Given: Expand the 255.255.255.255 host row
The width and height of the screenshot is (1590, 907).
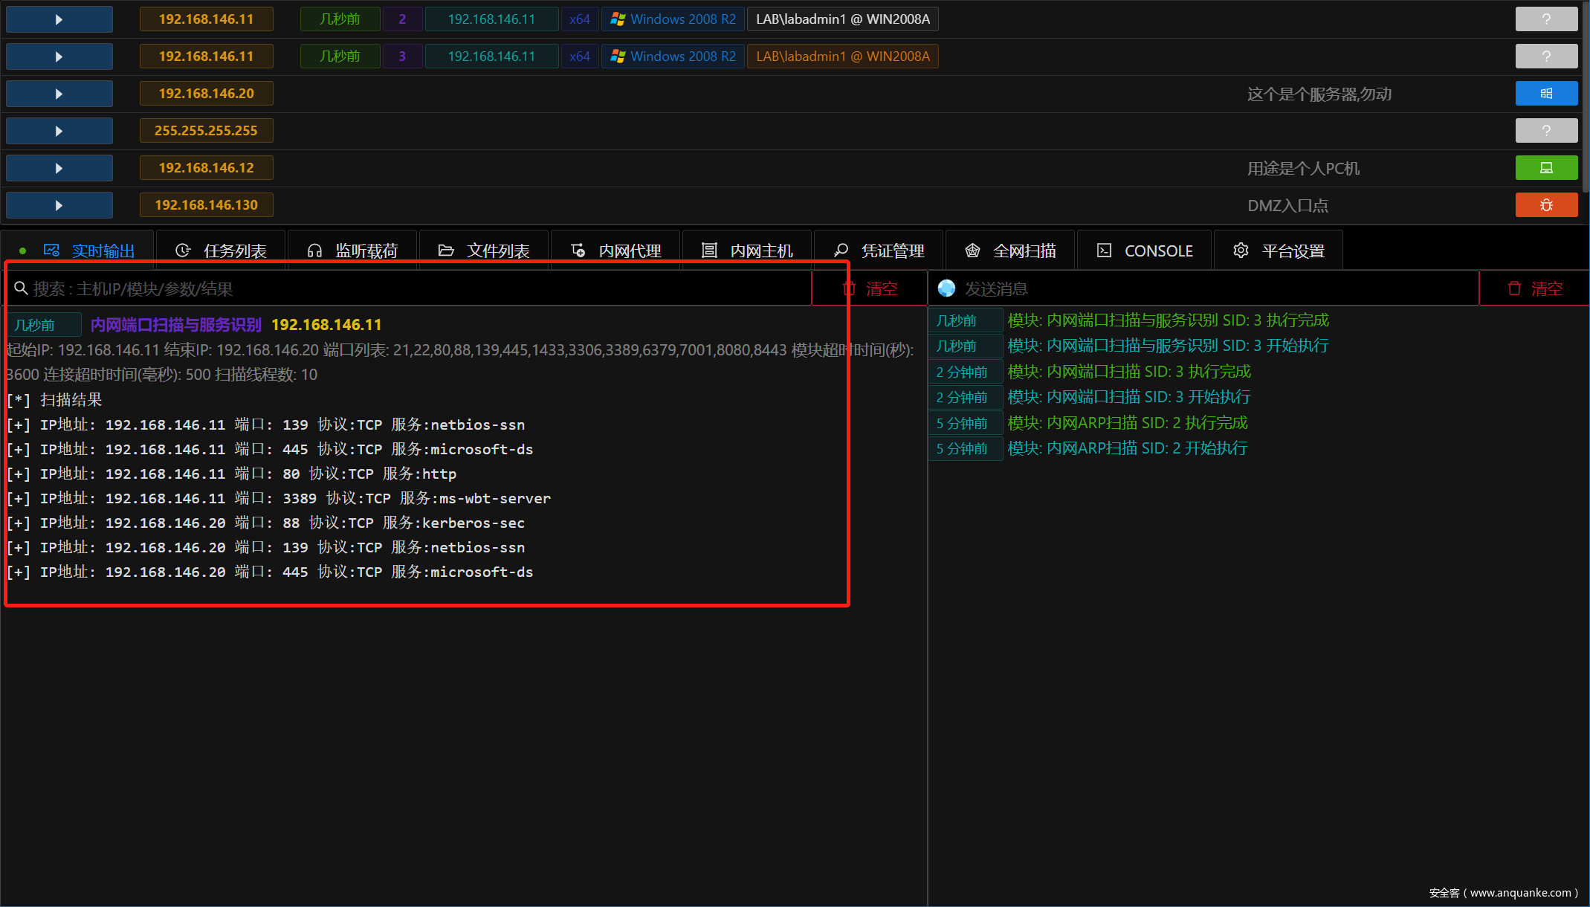Looking at the screenshot, I should click(59, 131).
